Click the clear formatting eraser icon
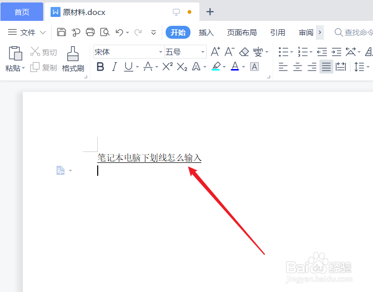The width and height of the screenshot is (373, 292). (244, 52)
